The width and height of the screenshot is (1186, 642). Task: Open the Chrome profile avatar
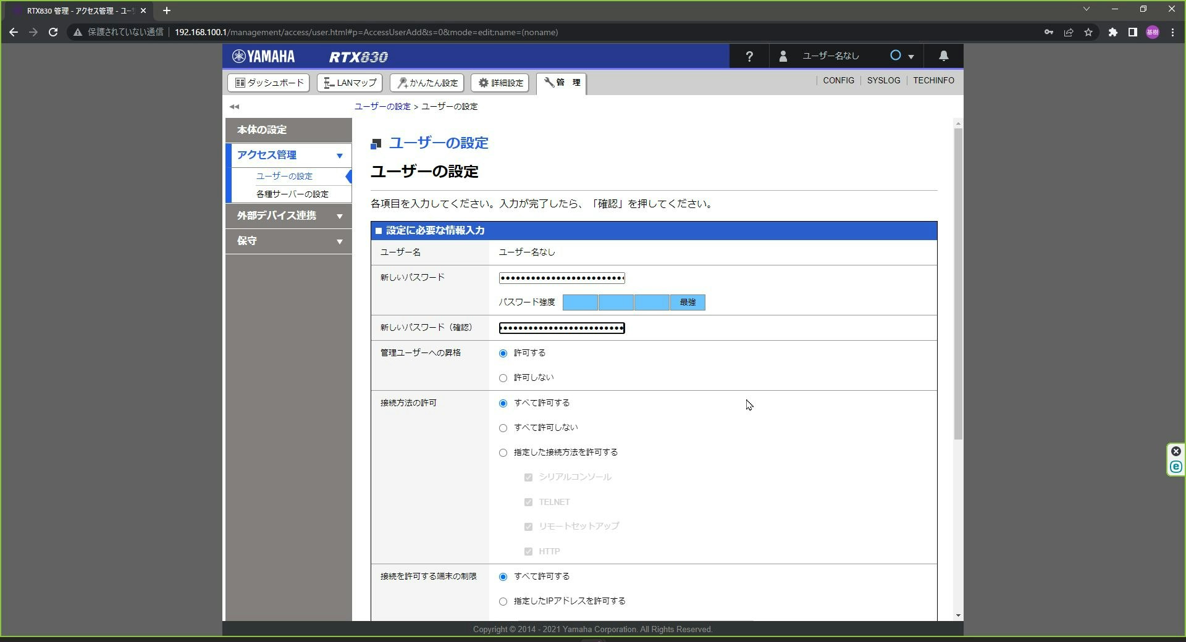[x=1153, y=32]
